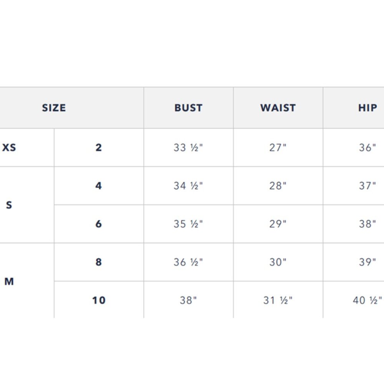Click the 38" bust measurement for size 10
384x384 pixels.
tap(188, 300)
